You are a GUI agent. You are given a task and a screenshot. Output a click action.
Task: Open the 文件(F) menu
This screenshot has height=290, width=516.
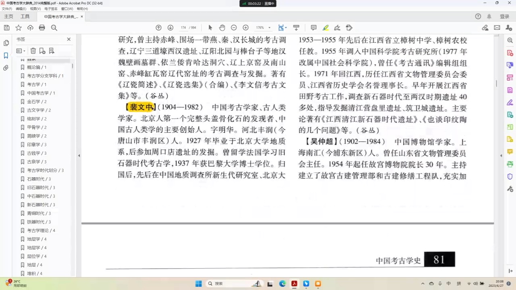click(x=7, y=8)
